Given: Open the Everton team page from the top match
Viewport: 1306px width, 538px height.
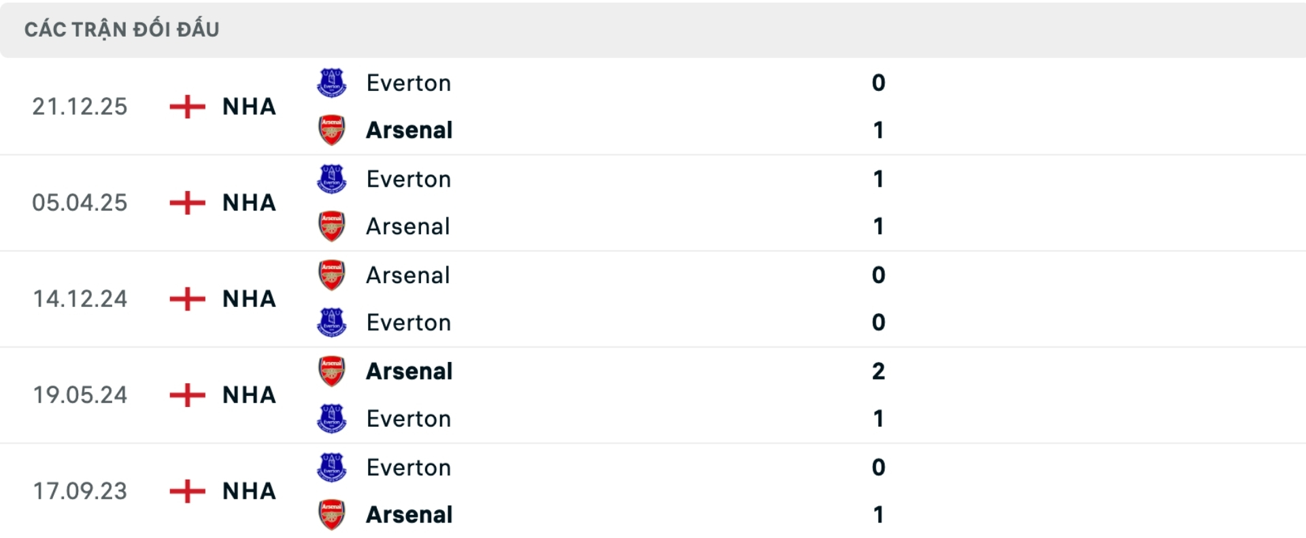Looking at the screenshot, I should 408,82.
